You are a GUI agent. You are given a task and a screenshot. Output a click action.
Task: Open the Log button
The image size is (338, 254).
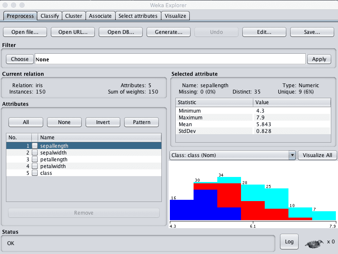pos(289,242)
